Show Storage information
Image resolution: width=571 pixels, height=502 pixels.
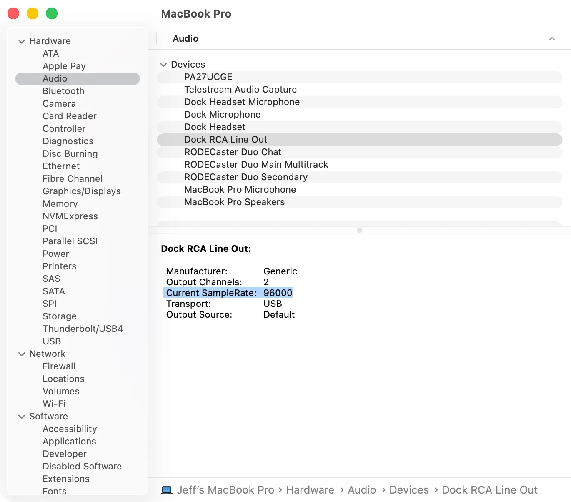60,316
